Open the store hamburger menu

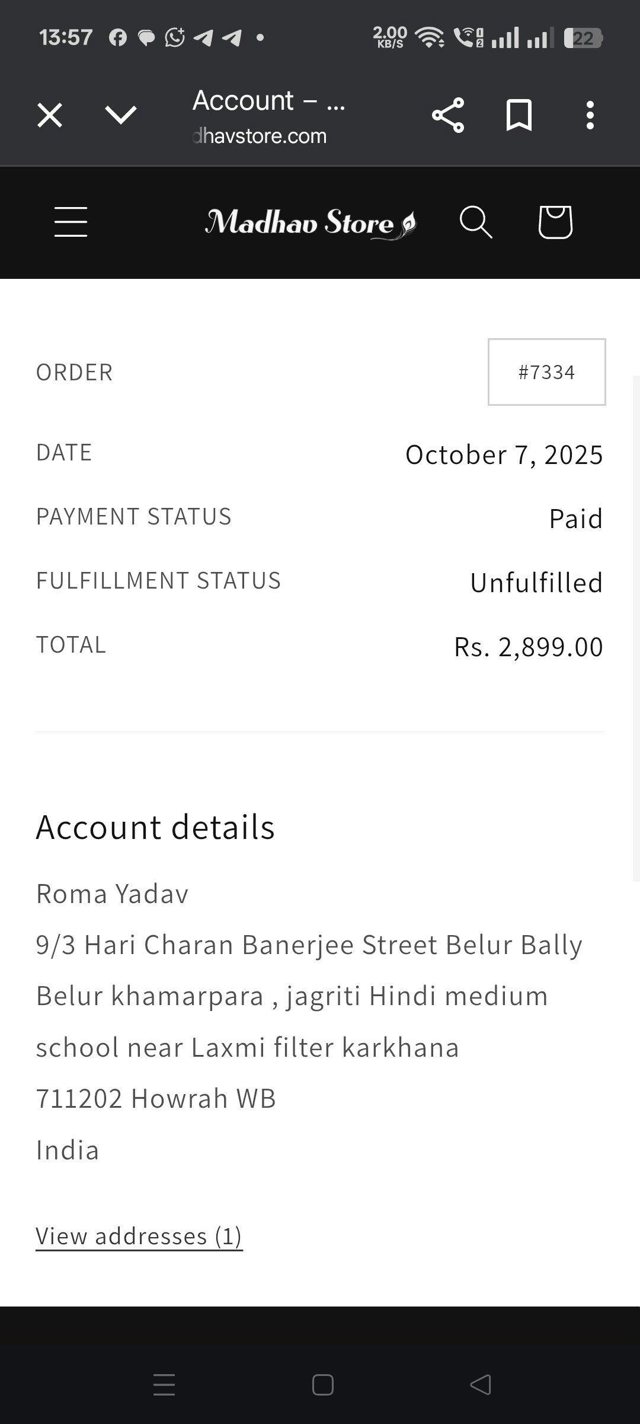pos(71,223)
